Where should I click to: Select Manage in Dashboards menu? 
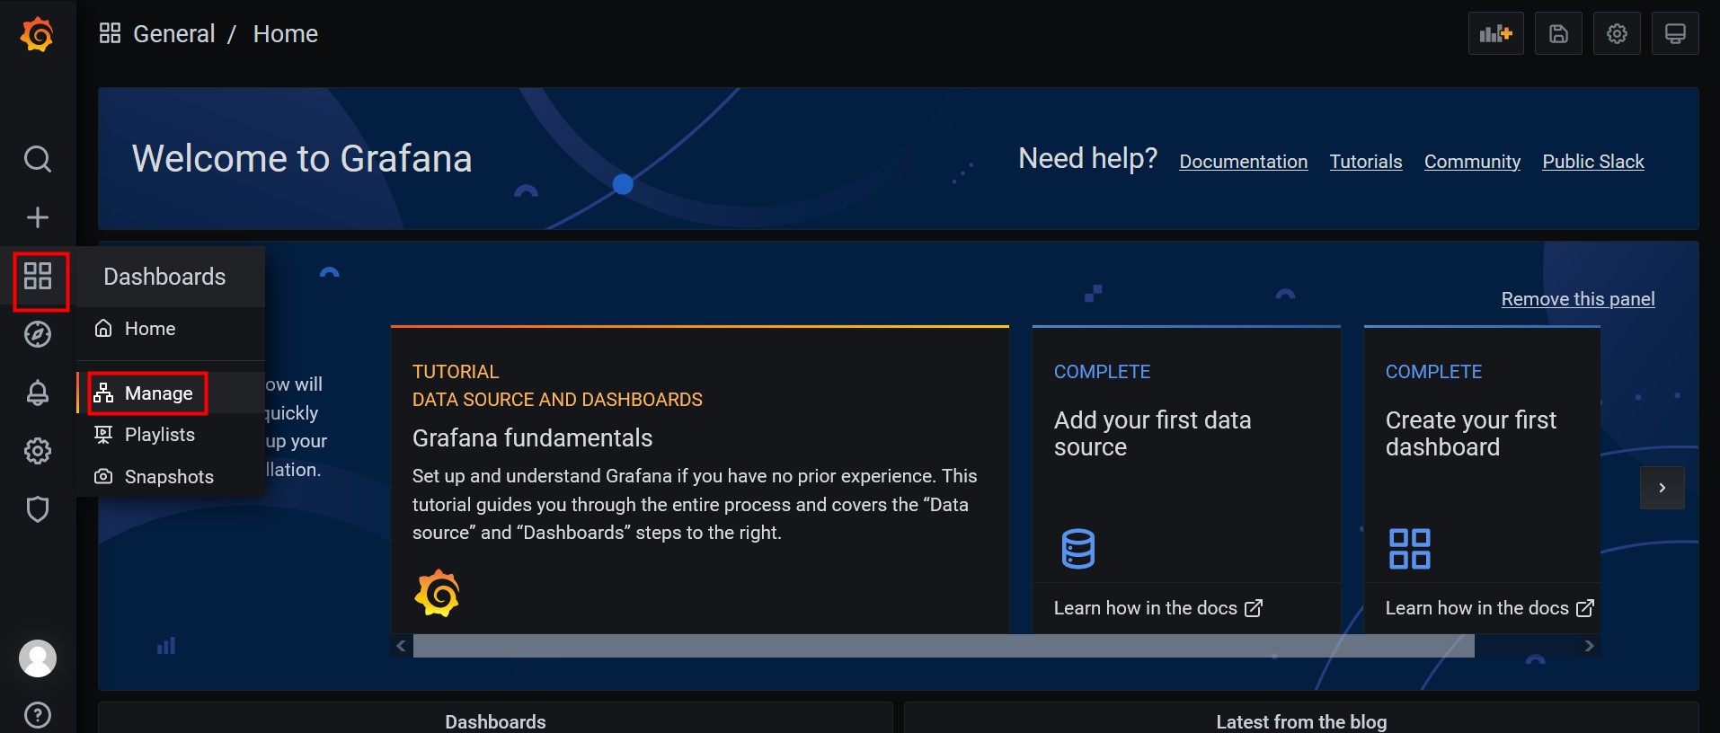pyautogui.click(x=171, y=393)
